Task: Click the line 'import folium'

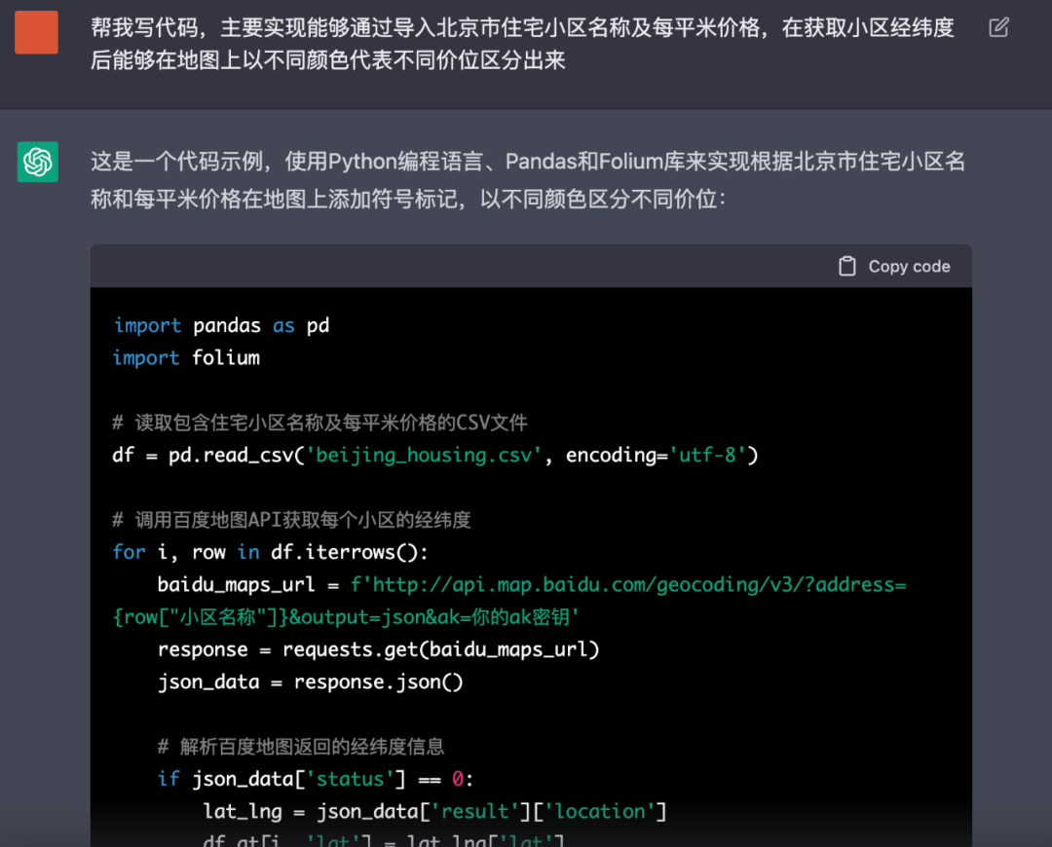Action: [186, 357]
